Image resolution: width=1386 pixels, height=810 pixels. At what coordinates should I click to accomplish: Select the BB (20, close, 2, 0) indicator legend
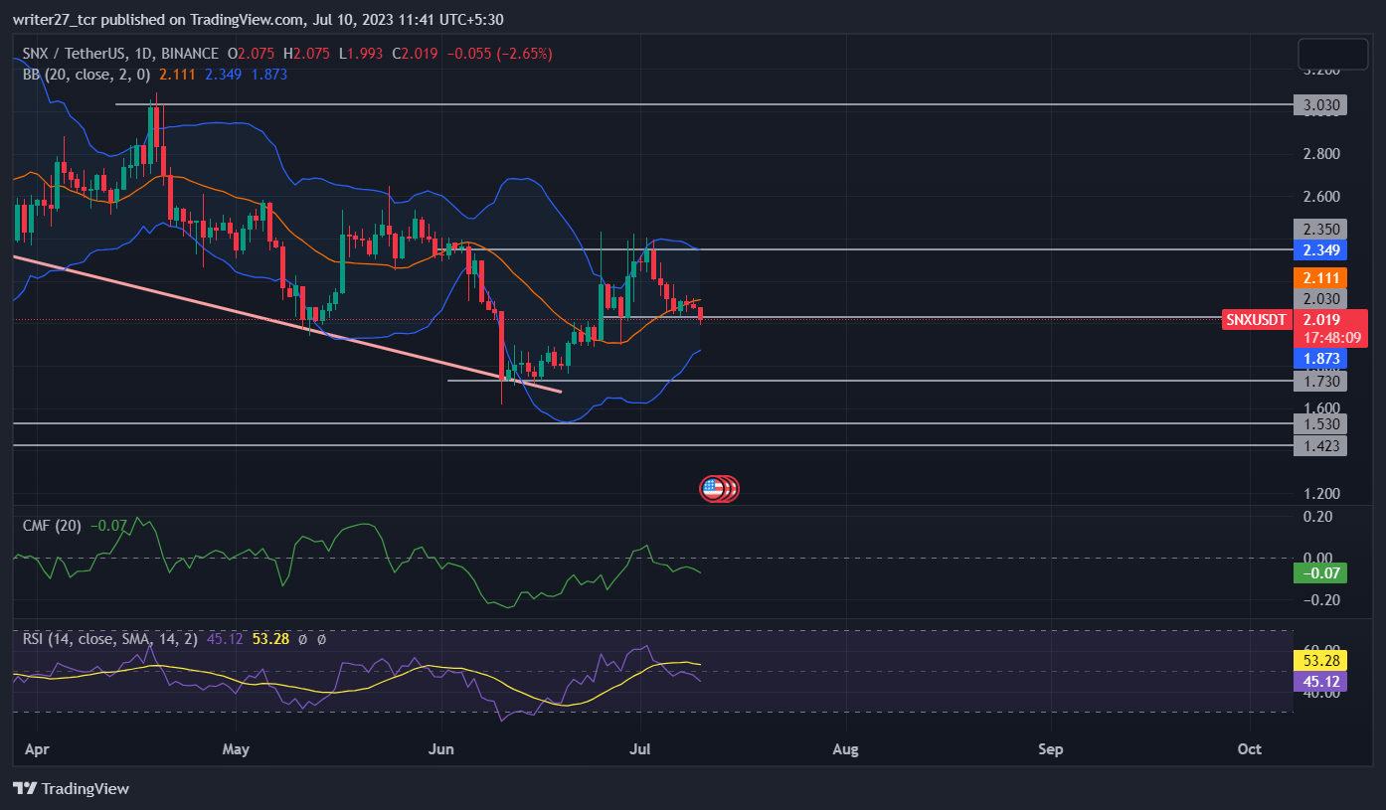[x=87, y=74]
